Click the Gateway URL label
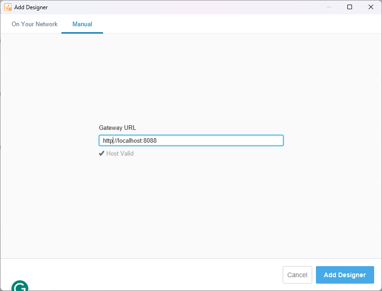The width and height of the screenshot is (382, 291). 117,128
